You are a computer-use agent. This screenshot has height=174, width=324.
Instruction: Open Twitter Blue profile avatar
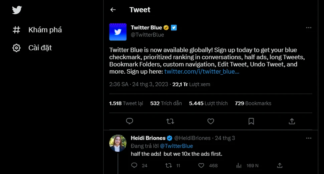tap(118, 32)
